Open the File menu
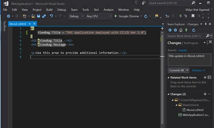214x128 pixels. pyautogui.click(x=5, y=10)
